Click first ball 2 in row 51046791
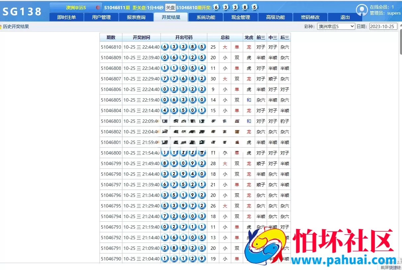Image resolution: width=402 pixels, height=270 pixels. (165, 248)
